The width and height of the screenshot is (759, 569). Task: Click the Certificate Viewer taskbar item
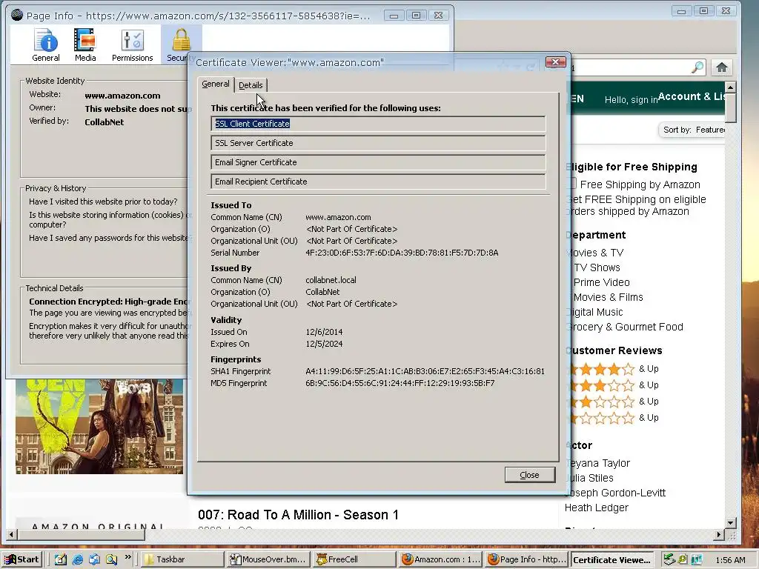[612, 560]
